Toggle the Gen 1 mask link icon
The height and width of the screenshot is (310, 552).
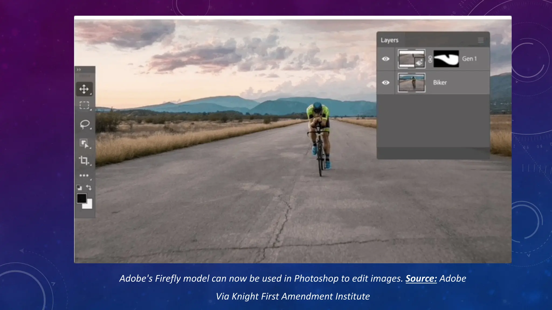(x=430, y=59)
